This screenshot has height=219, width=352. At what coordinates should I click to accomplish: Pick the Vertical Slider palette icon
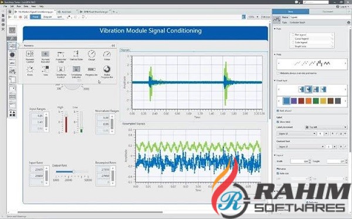point(76,54)
